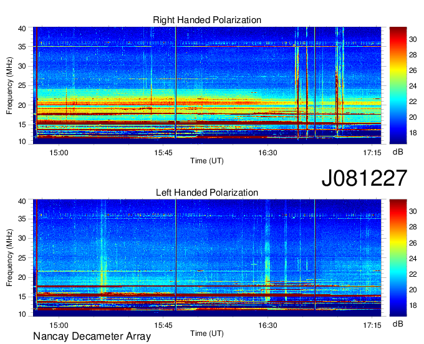Click the top plot's "Frequency (MHz)" axis label

[x=9, y=85]
